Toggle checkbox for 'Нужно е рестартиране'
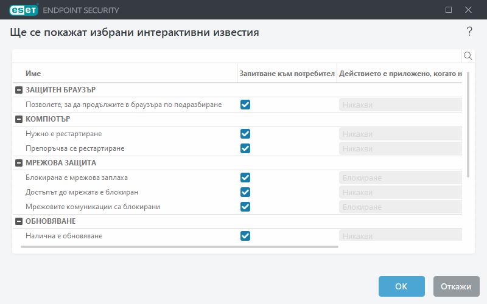 [245, 134]
